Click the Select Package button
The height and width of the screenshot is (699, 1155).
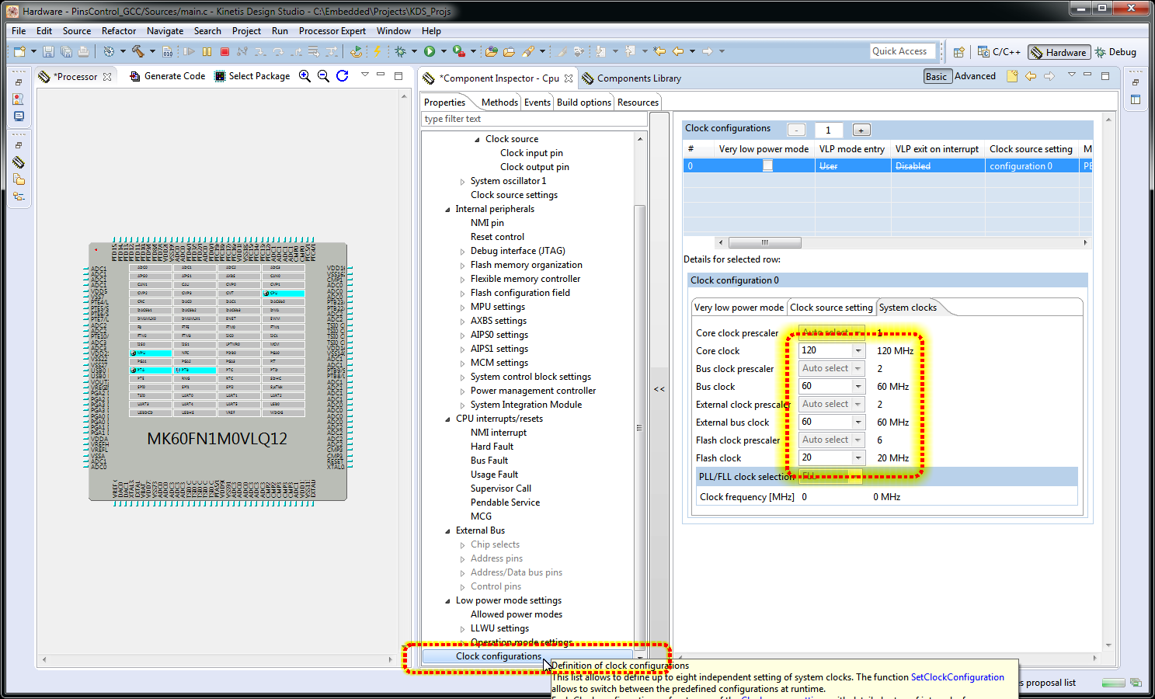click(x=252, y=76)
